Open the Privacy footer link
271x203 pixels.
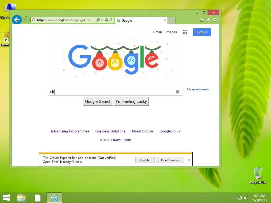tap(116, 140)
